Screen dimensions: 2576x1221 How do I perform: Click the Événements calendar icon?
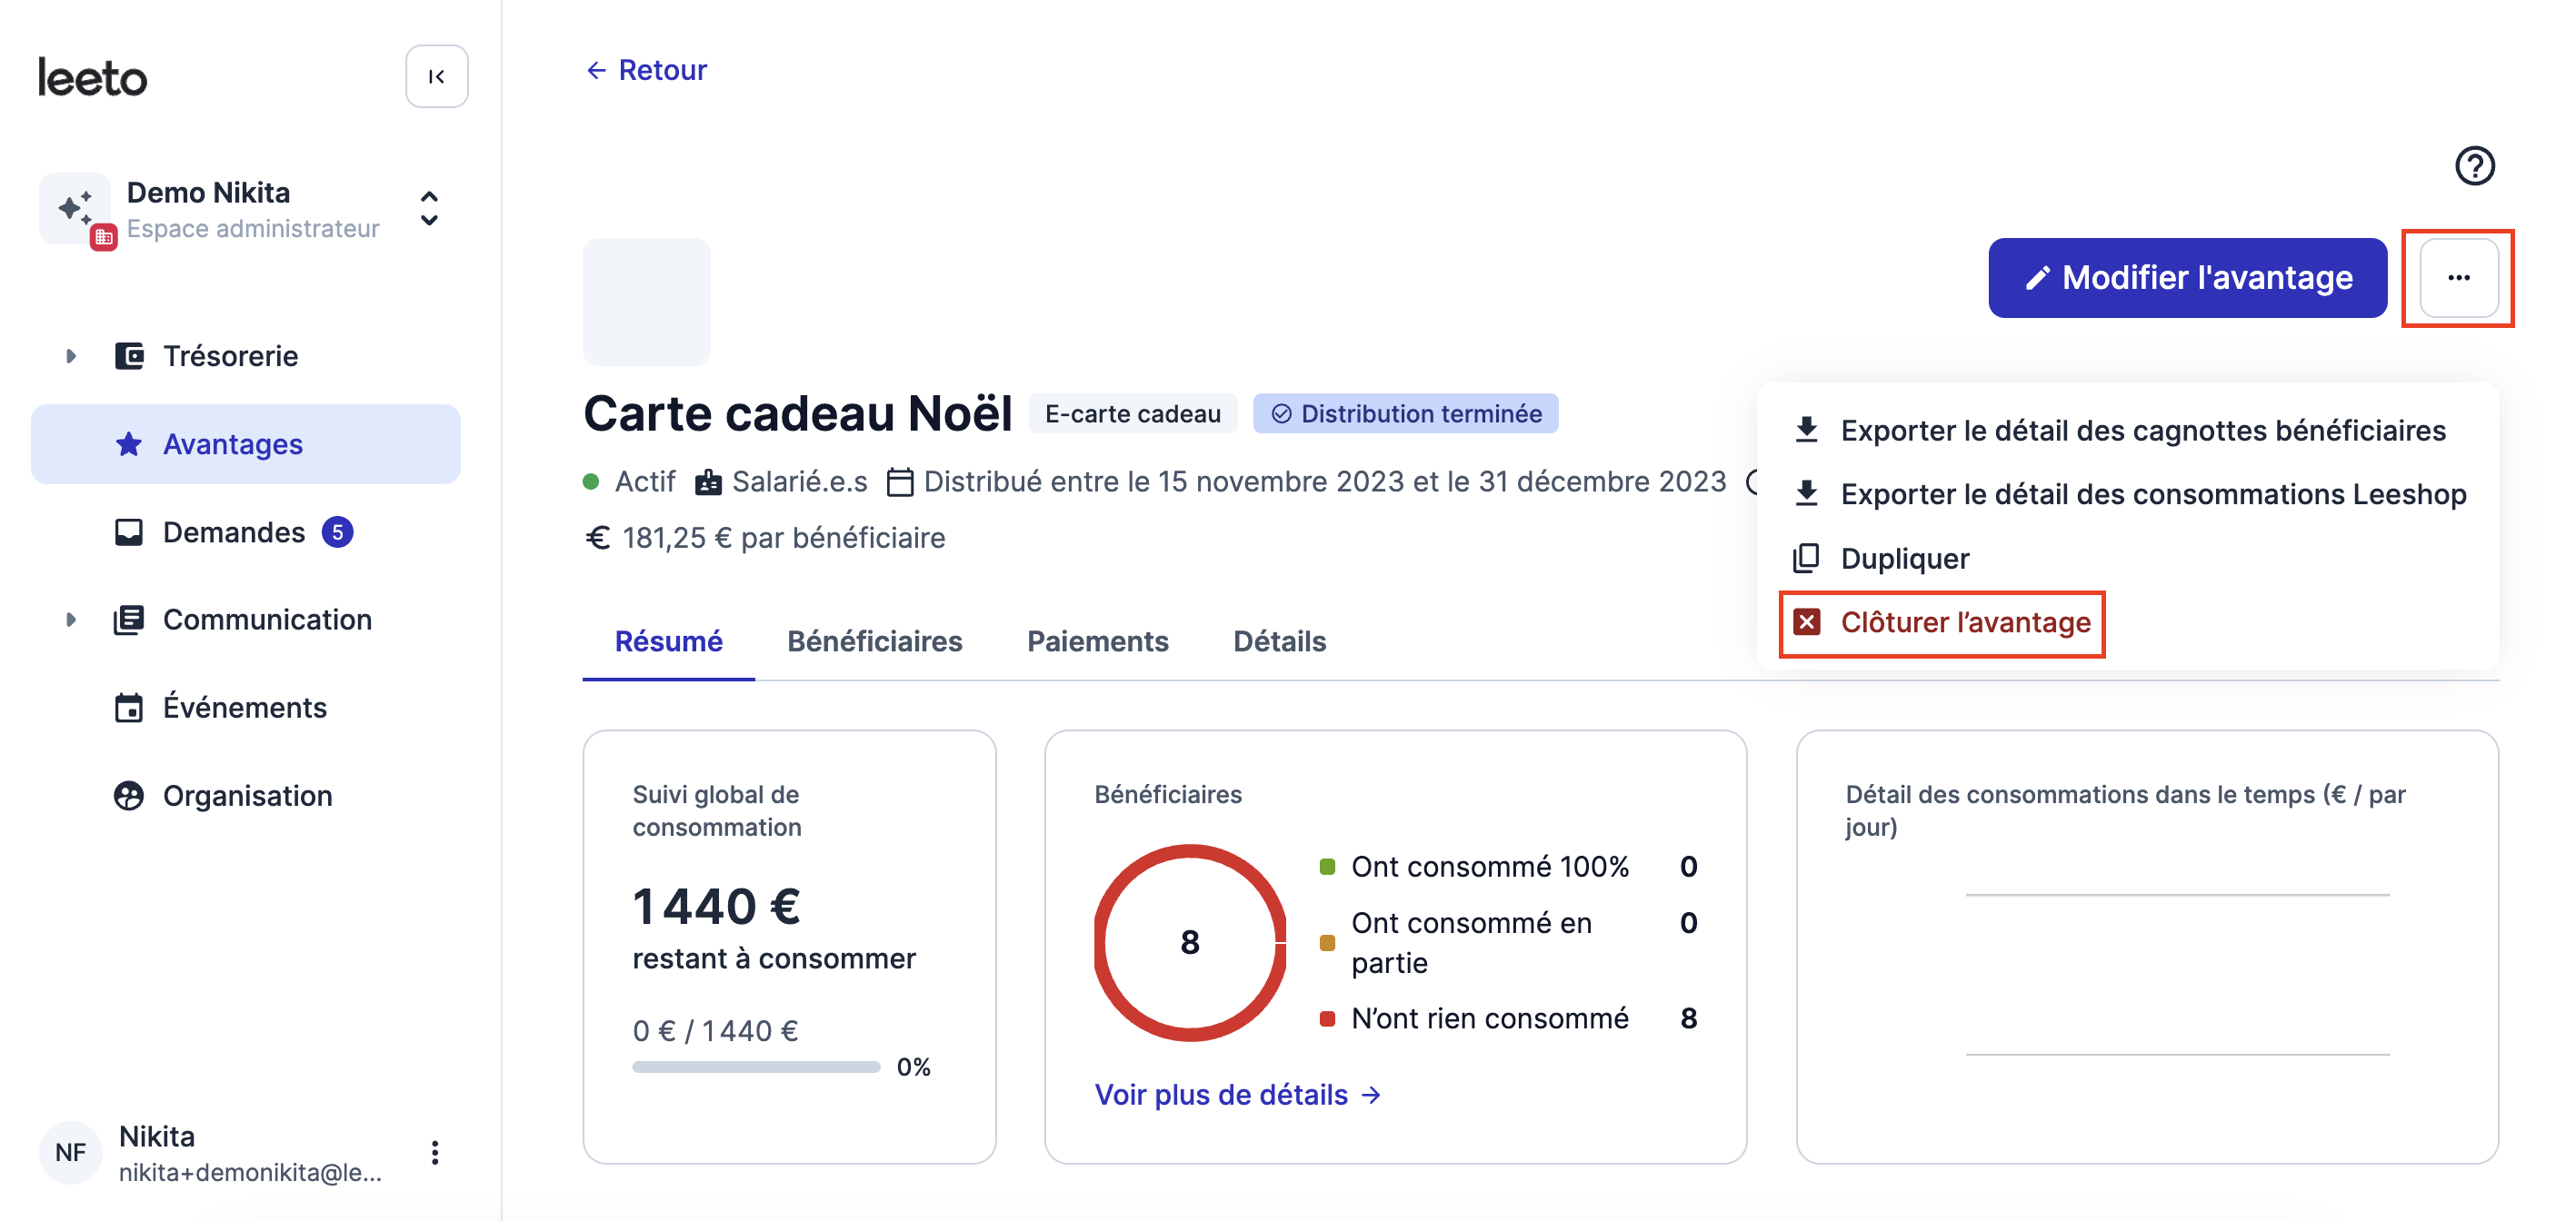pyautogui.click(x=129, y=708)
